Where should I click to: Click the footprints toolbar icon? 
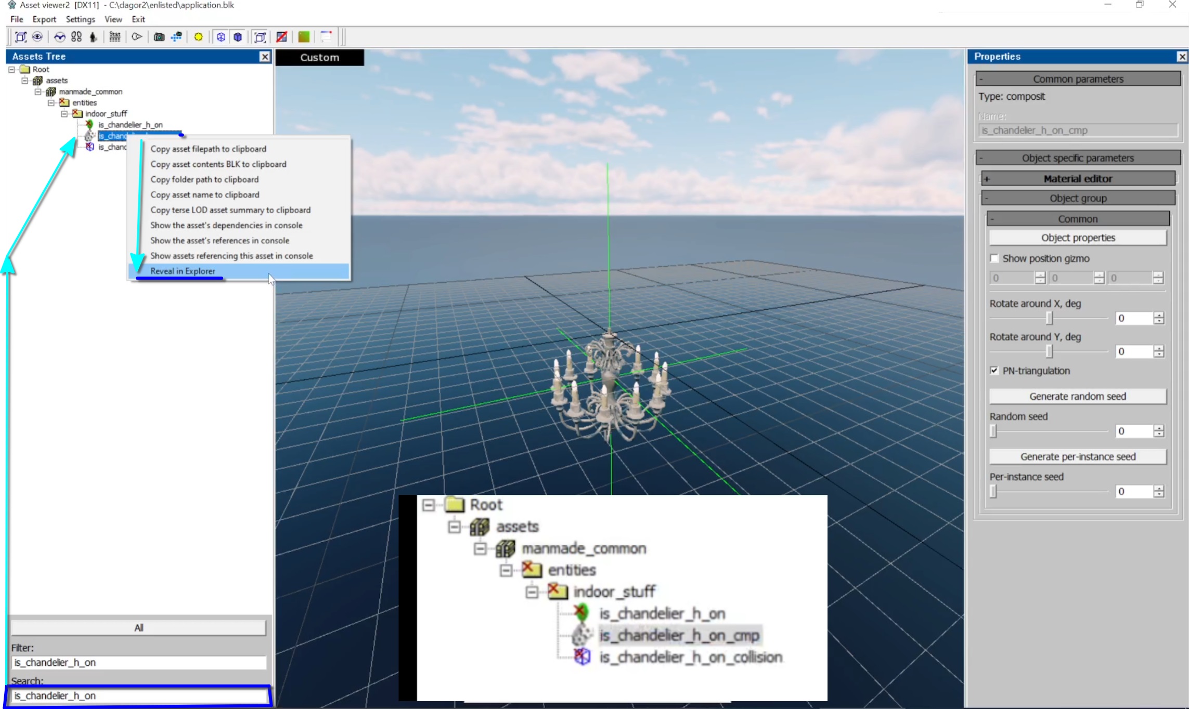point(76,37)
